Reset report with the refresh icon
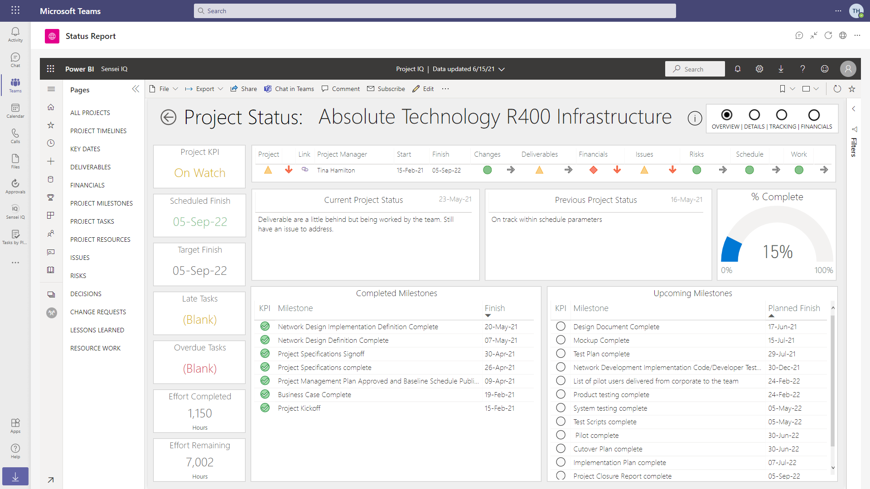Image resolution: width=870 pixels, height=489 pixels. coord(837,89)
